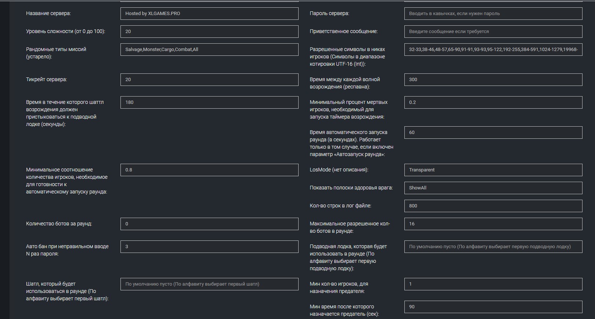The width and height of the screenshot is (595, 319).
Task: Edit the wrong-password auto ban count field
Action: click(x=209, y=247)
